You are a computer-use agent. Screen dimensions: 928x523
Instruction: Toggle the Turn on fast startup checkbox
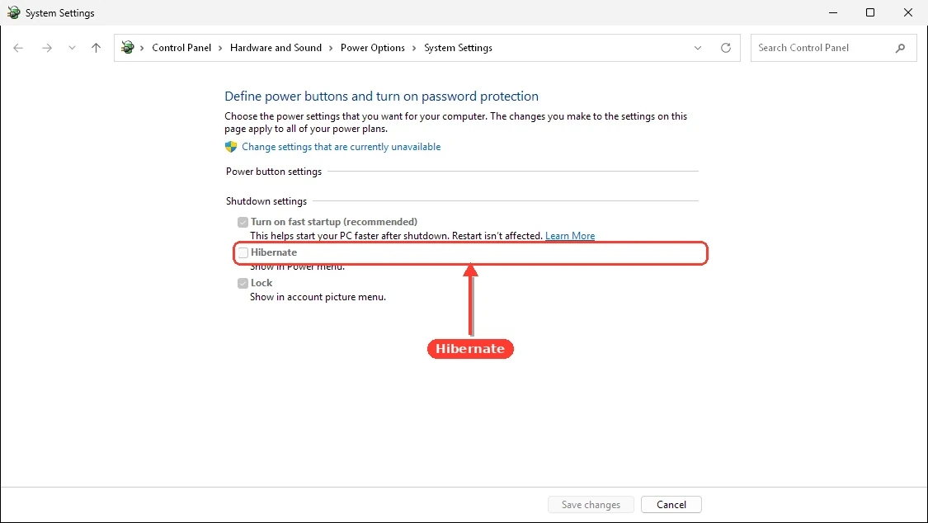[243, 223]
